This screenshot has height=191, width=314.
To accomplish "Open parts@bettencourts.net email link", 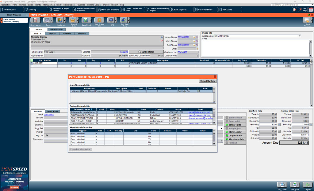I will (199, 112).
